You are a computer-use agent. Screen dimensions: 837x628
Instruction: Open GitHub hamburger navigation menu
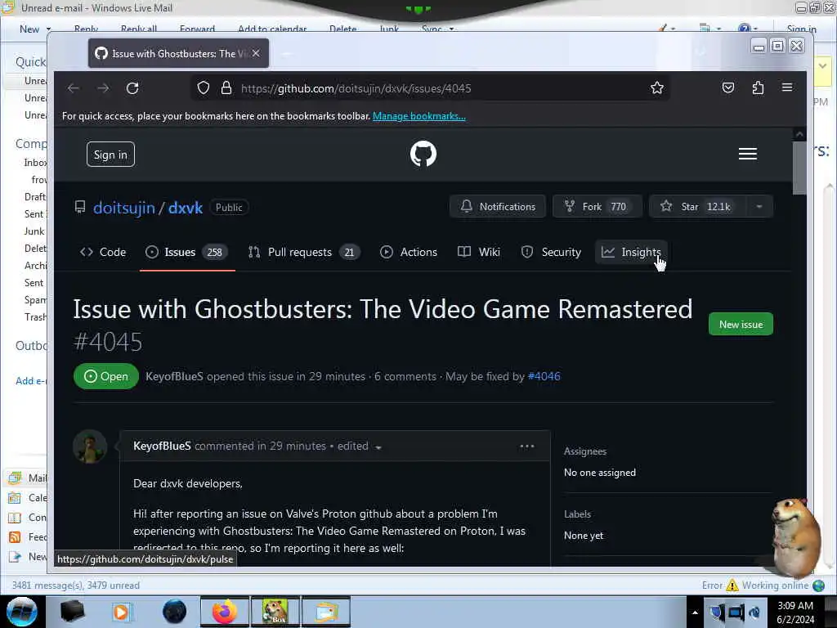pos(747,154)
